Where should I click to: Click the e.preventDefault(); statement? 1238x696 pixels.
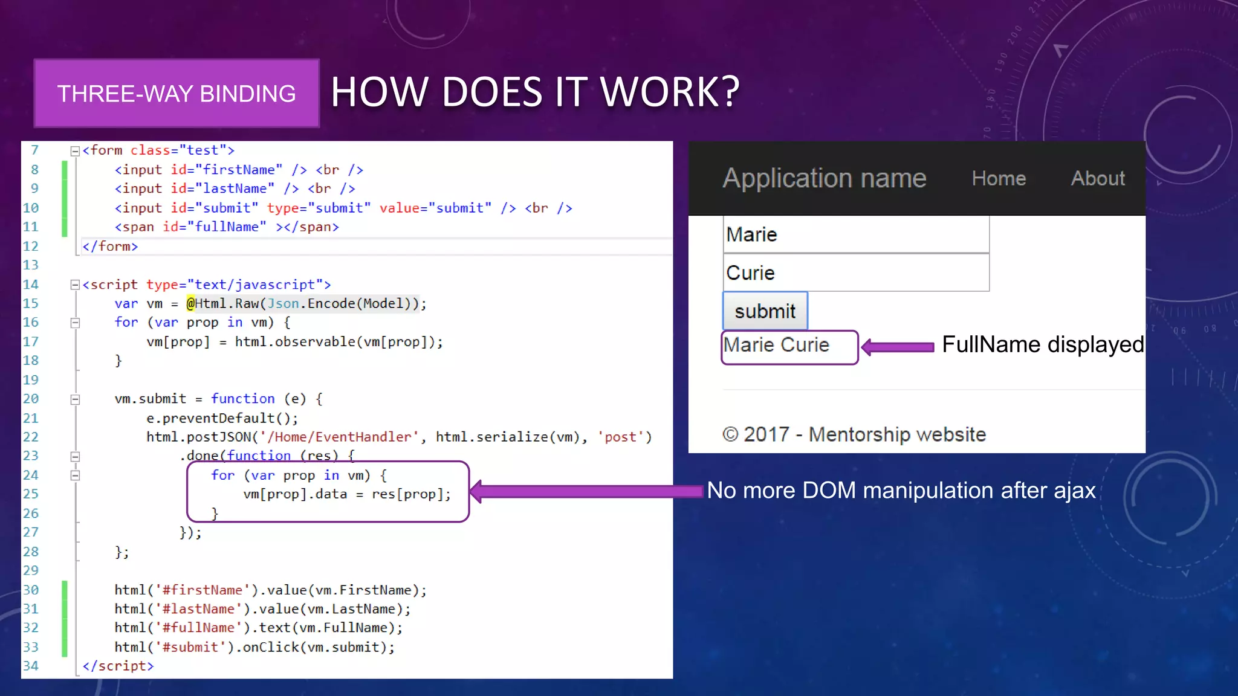222,418
